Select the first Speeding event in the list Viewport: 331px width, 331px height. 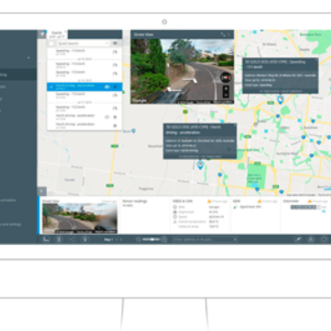84,52
